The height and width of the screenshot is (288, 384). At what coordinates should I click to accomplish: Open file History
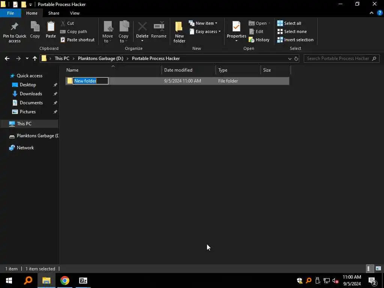pyautogui.click(x=259, y=40)
